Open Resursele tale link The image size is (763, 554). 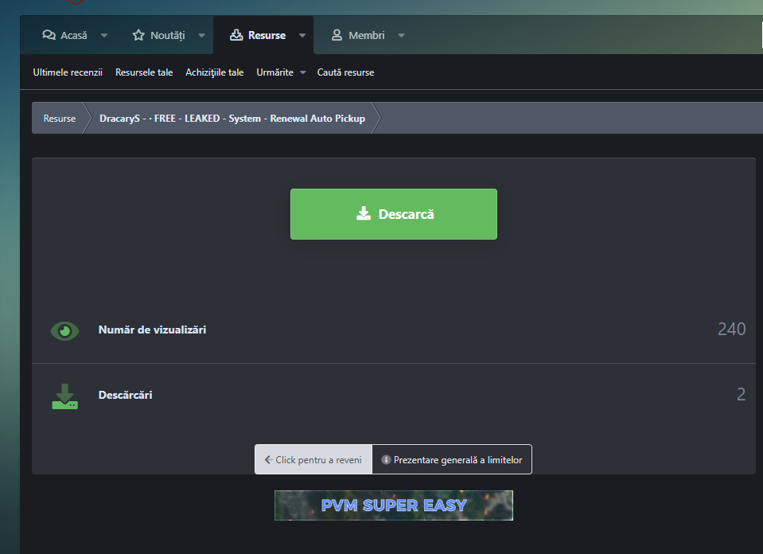coord(144,72)
